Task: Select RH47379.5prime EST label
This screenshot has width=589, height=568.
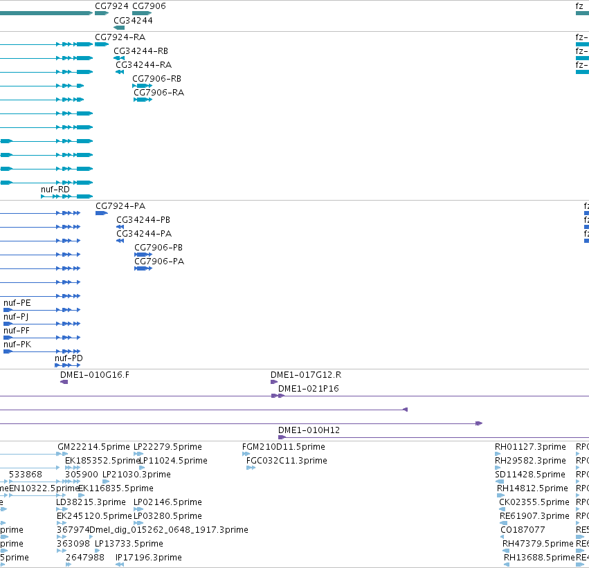Action: point(538,544)
